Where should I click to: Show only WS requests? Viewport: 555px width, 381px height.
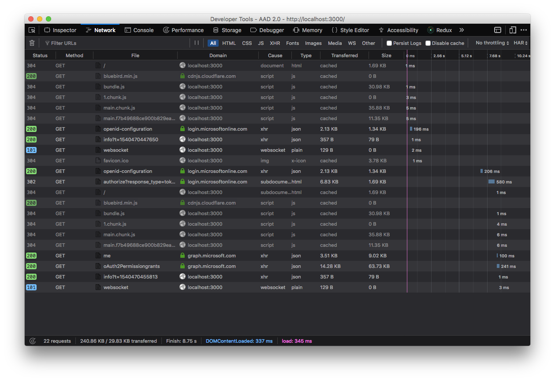click(x=352, y=43)
